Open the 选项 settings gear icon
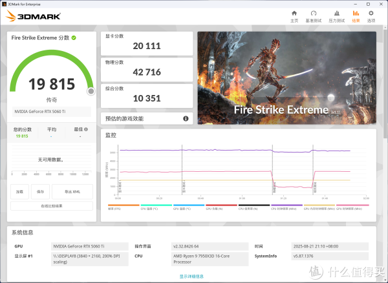The height and width of the screenshot is (283, 388). click(x=371, y=16)
